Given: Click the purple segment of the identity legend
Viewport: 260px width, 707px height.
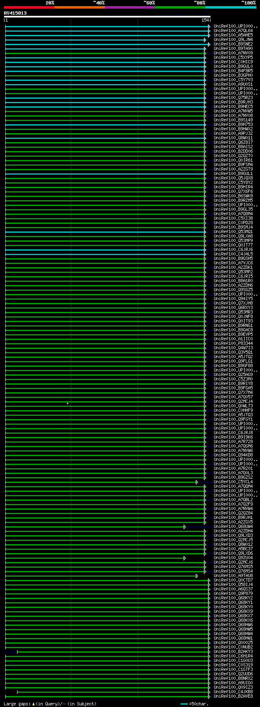Looking at the screenshot, I should [130, 7].
